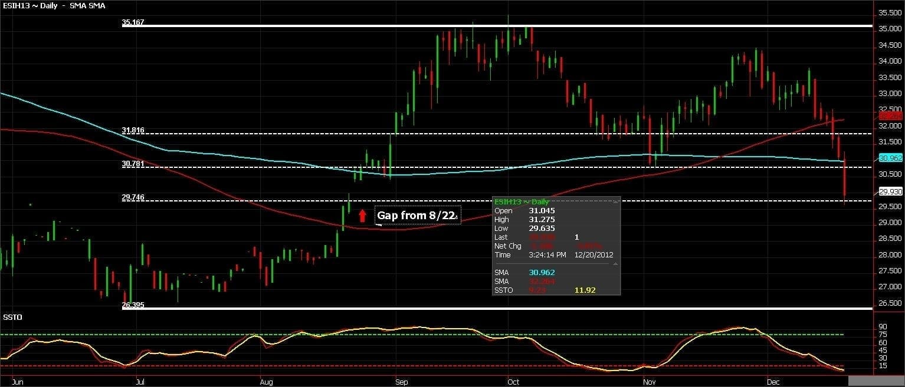
Task: Click the red up arrow annotation
Action: tap(362, 215)
